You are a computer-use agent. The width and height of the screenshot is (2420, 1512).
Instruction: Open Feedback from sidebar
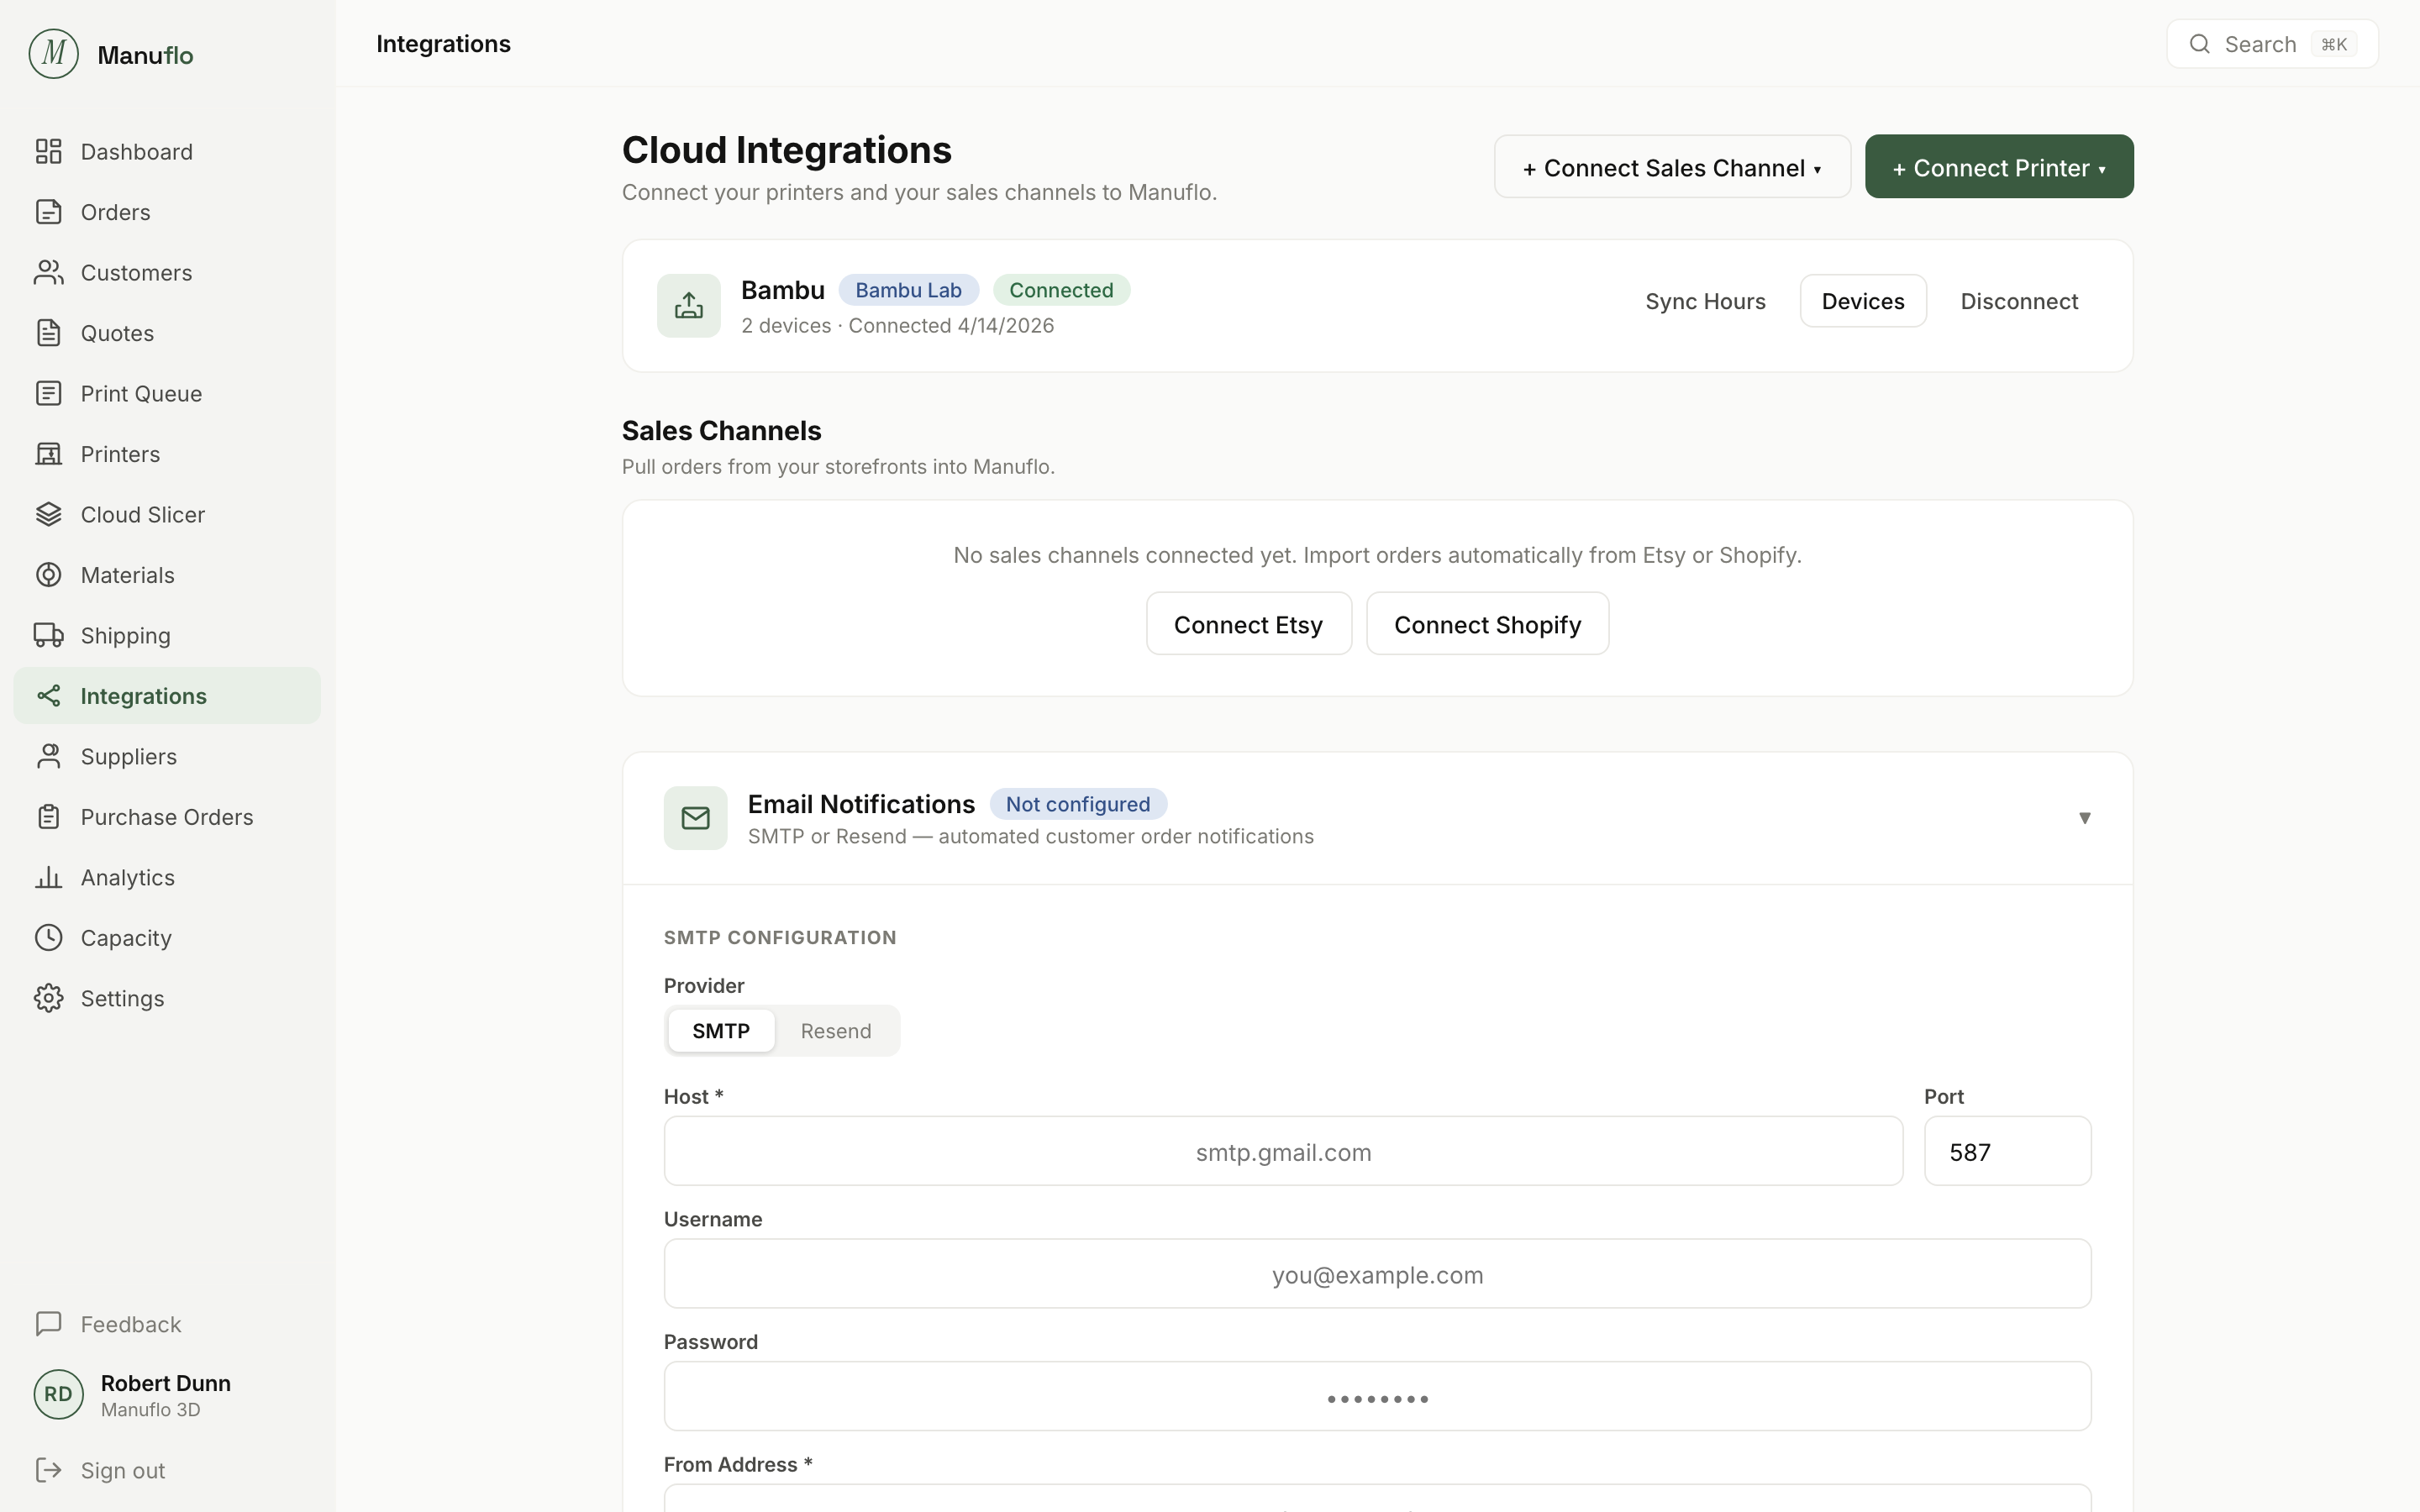click(167, 1324)
